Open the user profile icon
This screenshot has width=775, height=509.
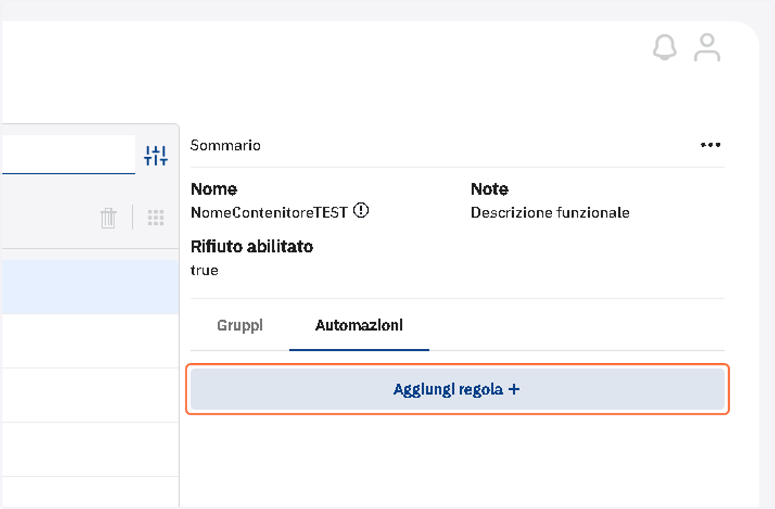click(707, 48)
